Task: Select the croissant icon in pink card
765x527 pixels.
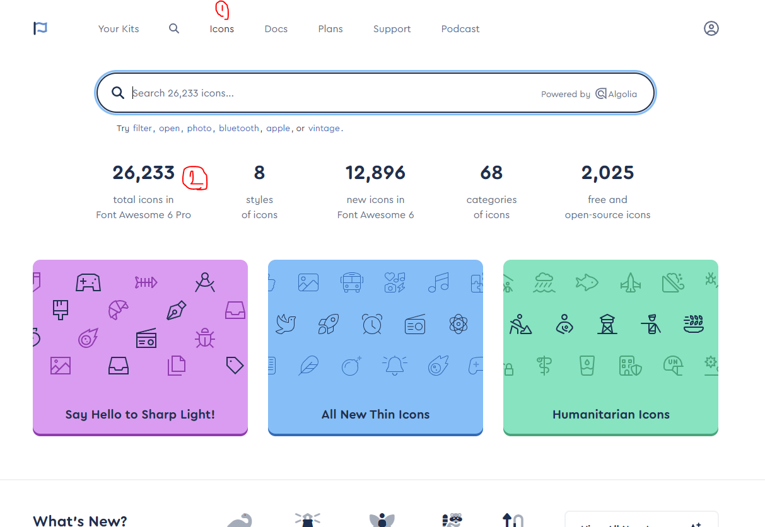Action: click(119, 310)
